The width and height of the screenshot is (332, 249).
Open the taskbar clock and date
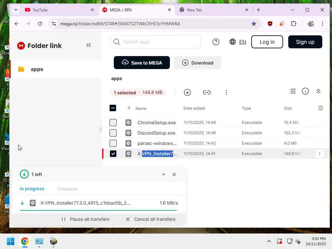[x=316, y=241]
